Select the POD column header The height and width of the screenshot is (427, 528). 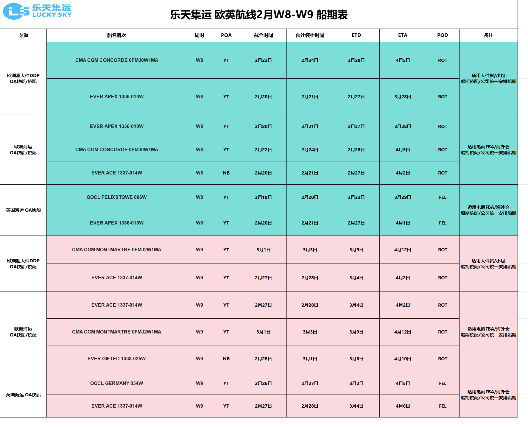(443, 35)
